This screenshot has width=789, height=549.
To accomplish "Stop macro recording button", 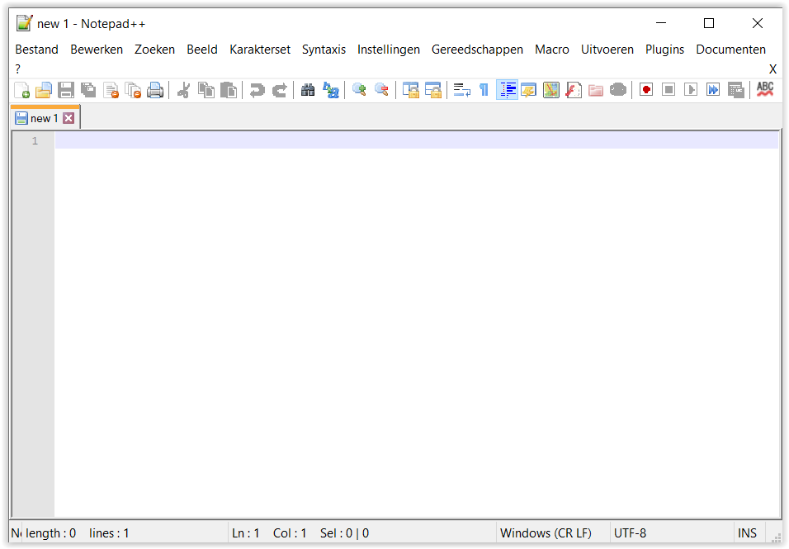I will [x=669, y=90].
